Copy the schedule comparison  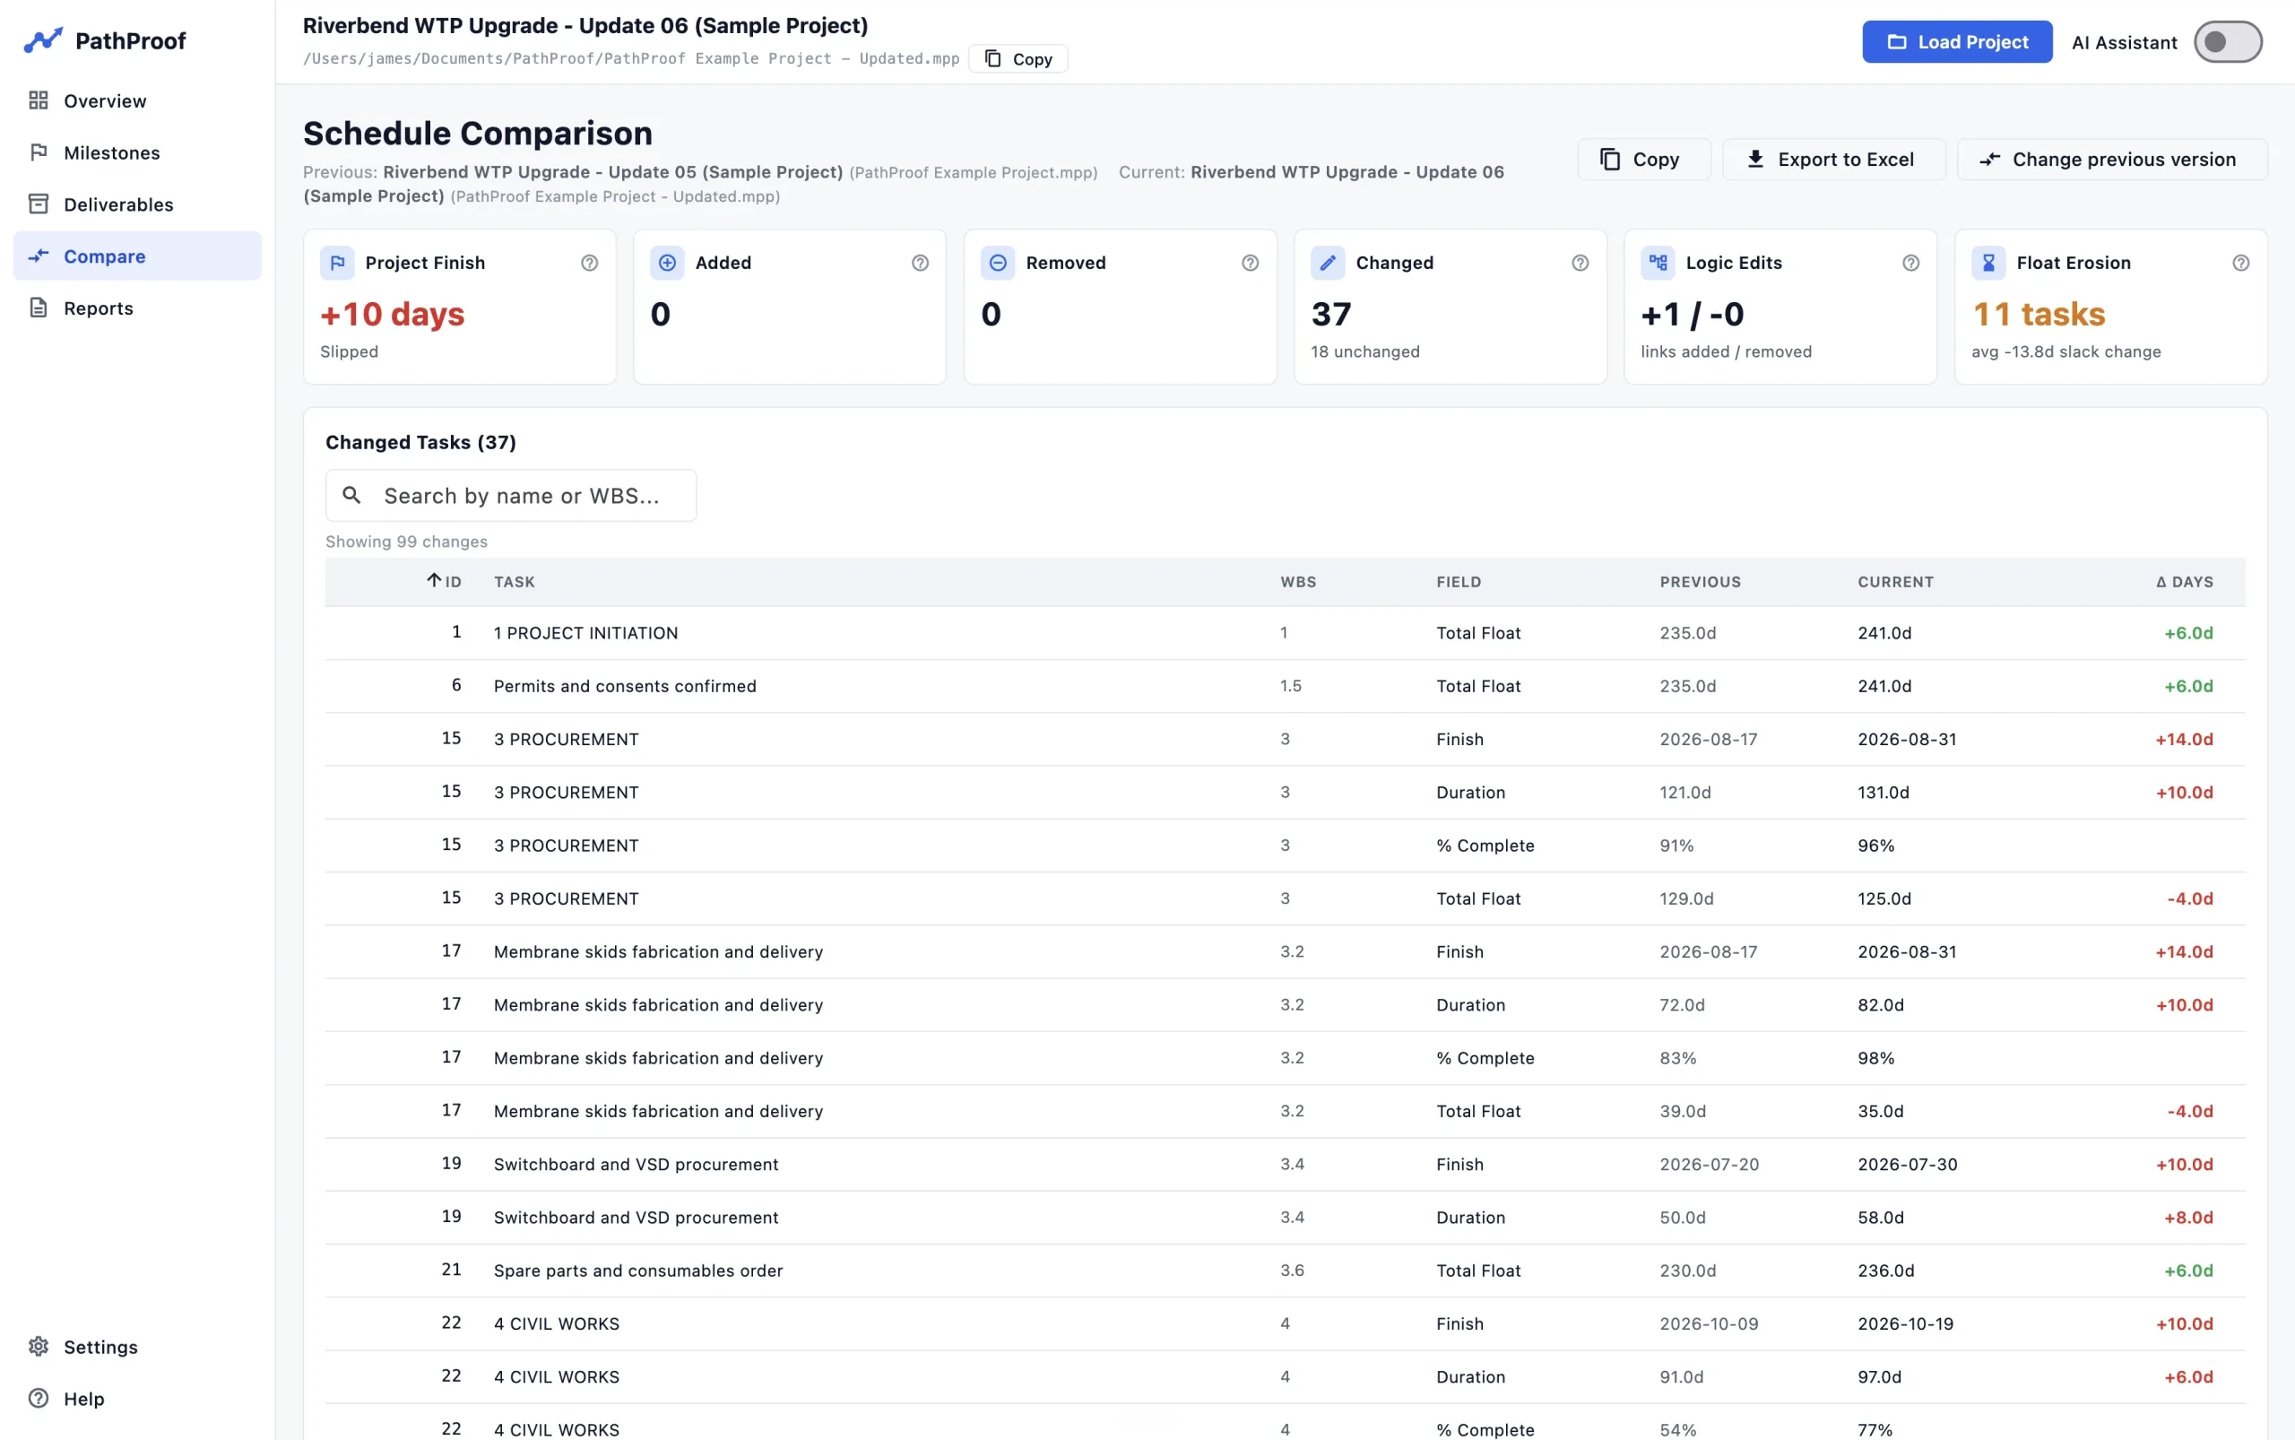coord(1643,159)
